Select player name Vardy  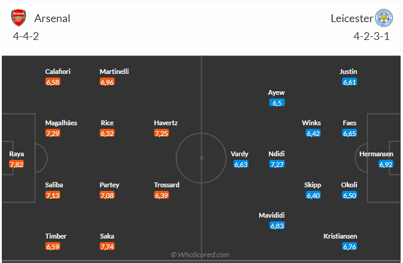coord(239,154)
